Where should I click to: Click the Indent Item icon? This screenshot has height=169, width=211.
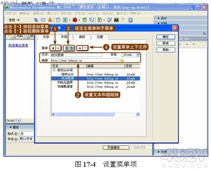point(71,48)
